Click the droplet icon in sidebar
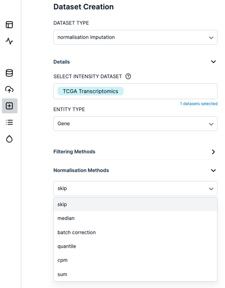Viewport: 225px width, 288px height. (9, 139)
